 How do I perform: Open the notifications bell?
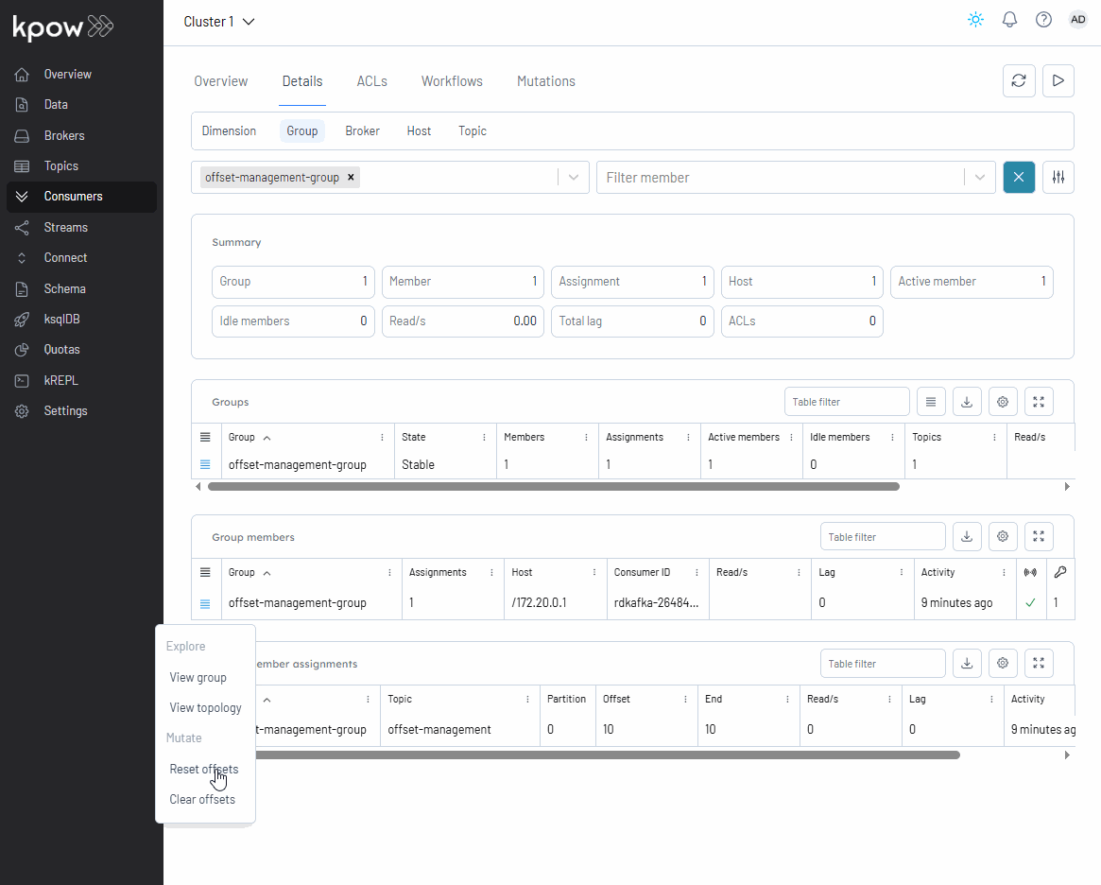[x=1009, y=20]
